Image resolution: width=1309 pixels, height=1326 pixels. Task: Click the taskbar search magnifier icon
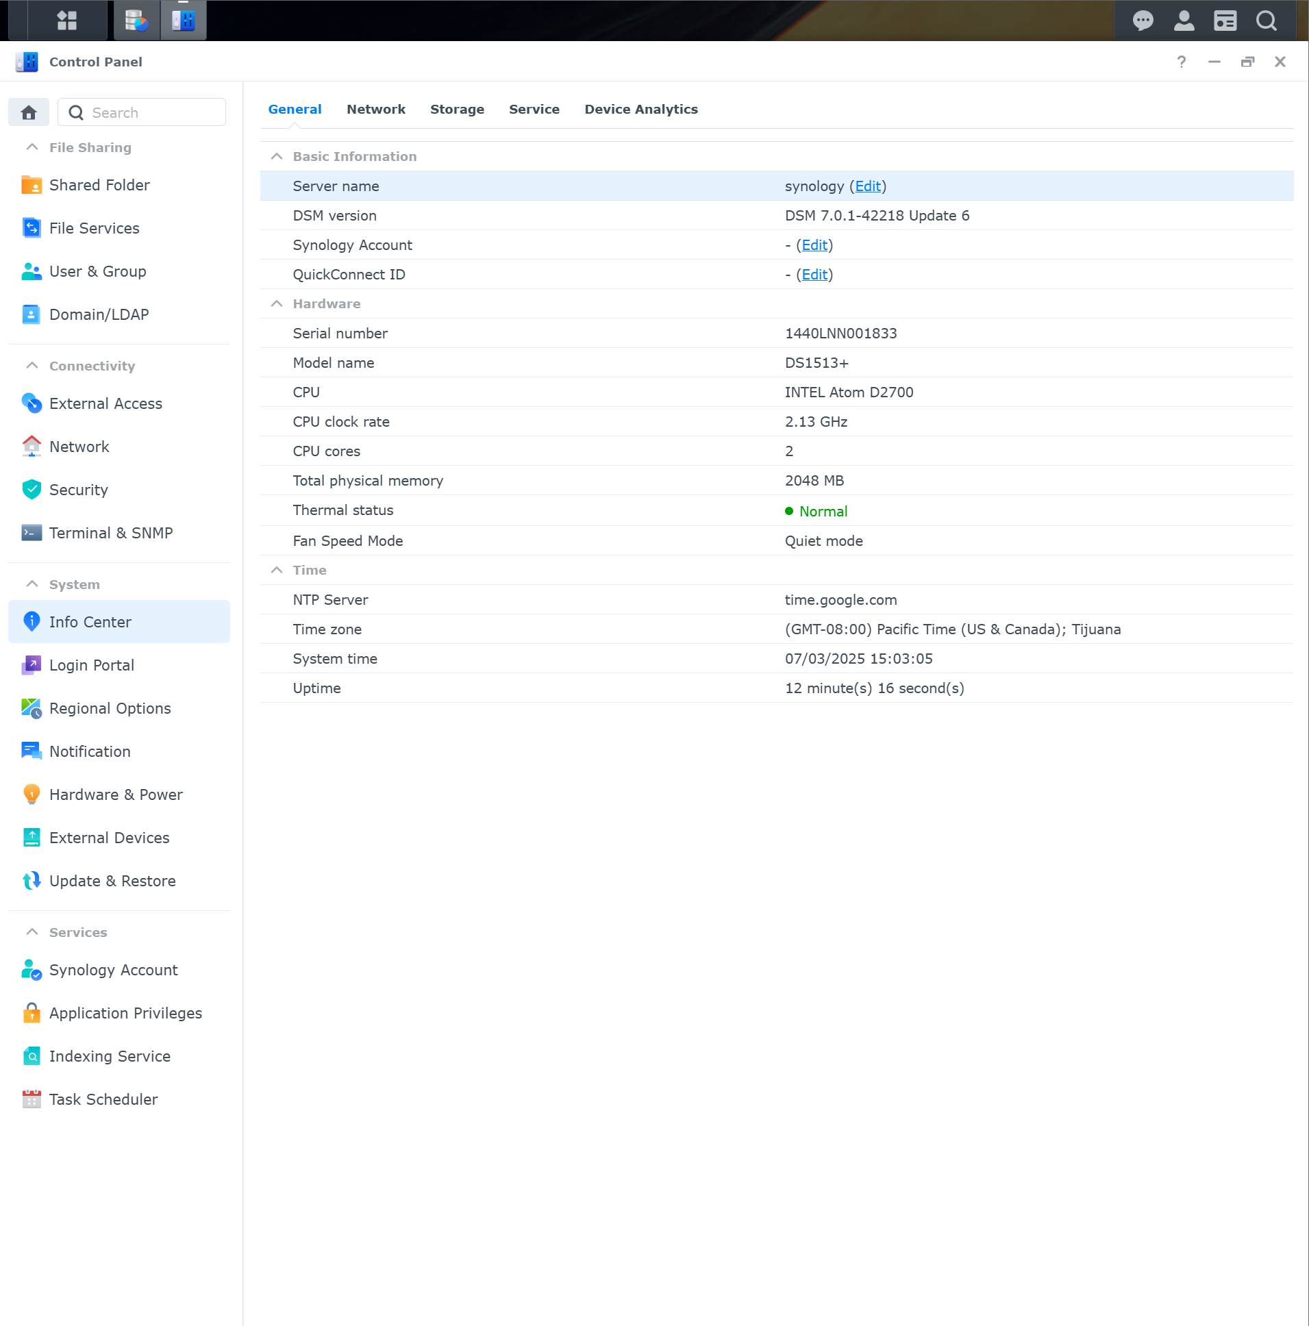1266,21
